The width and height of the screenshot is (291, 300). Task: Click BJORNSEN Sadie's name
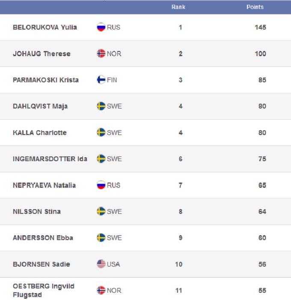[42, 264]
